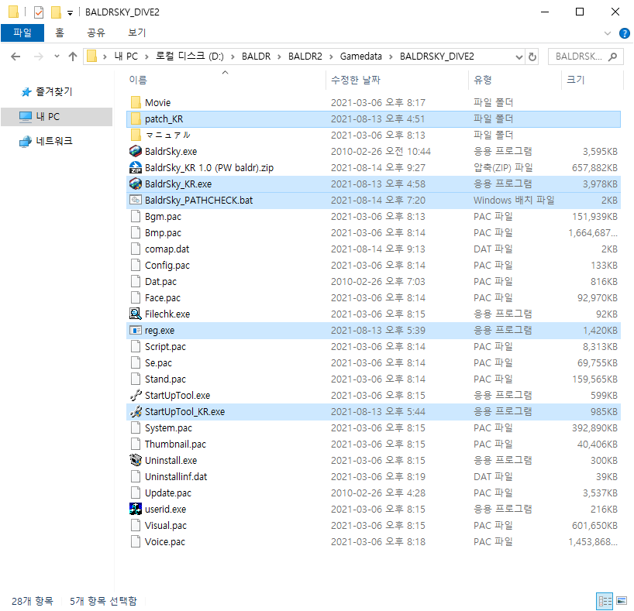Screen dimensions: 634x611
Task: Select the Update.pac file name
Action: click(167, 493)
